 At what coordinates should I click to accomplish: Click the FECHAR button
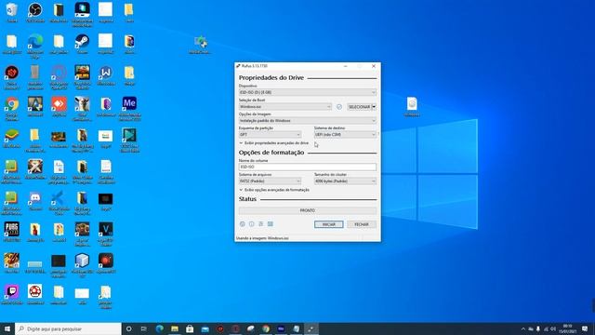pos(362,224)
